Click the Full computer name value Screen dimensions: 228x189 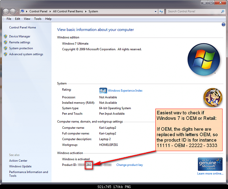(107, 133)
